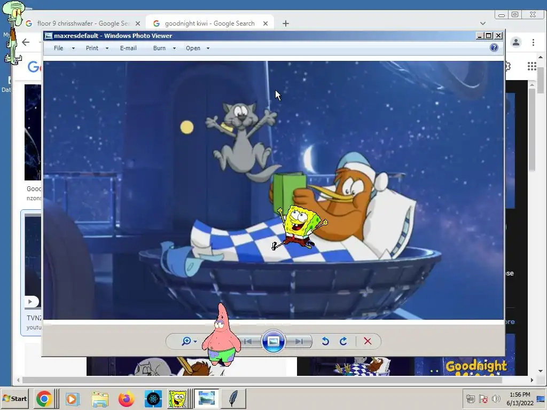Click the SpongeBob character on the photo

(x=300, y=227)
